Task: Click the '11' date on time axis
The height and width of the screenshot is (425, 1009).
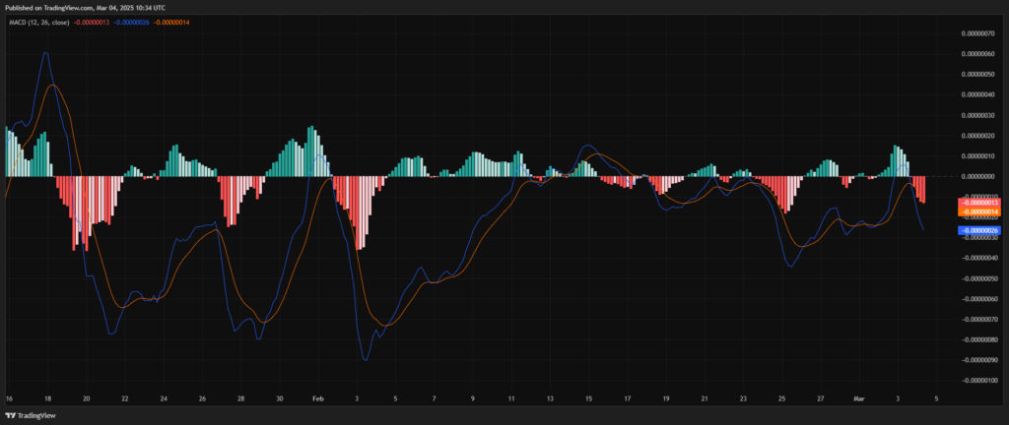Action: coord(511,398)
